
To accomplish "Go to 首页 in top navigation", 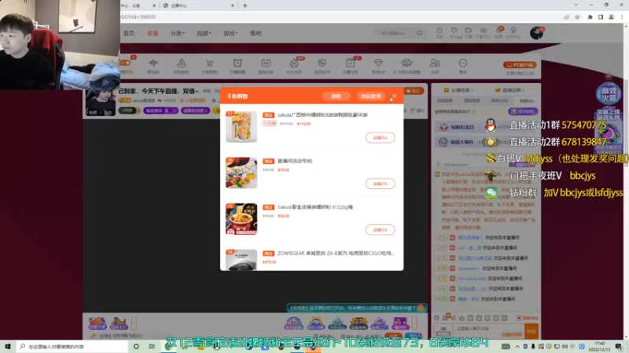I will [x=129, y=33].
